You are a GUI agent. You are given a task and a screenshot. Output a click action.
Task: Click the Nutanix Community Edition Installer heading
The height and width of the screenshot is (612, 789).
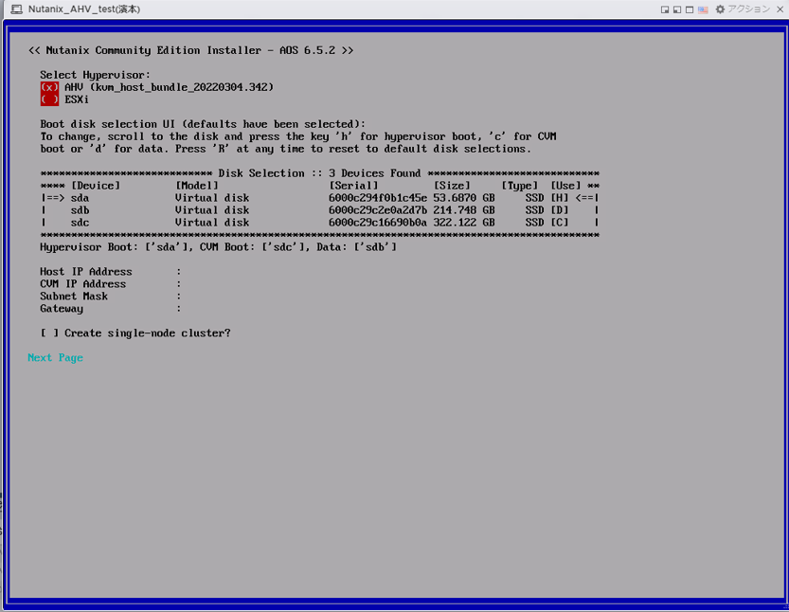[191, 50]
